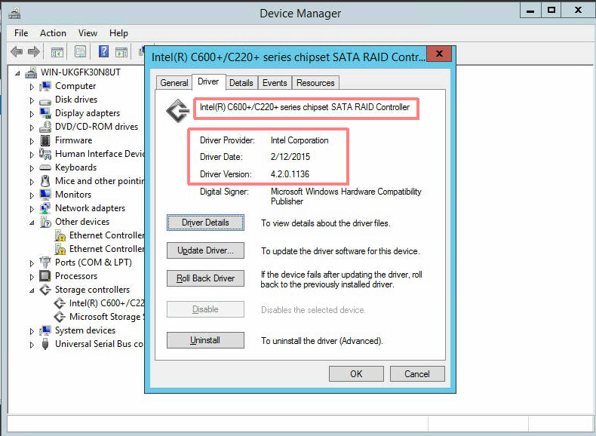Collapse the Storage controllers node
The height and width of the screenshot is (436, 596).
point(32,291)
